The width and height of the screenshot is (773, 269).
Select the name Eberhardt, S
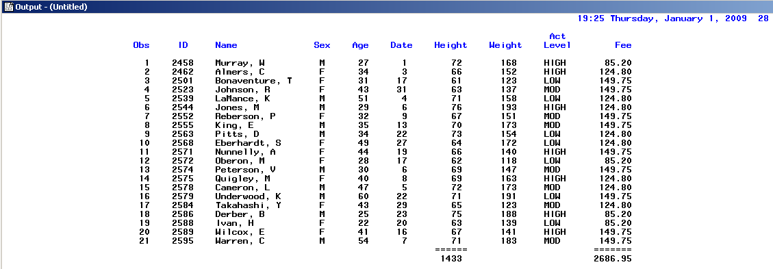pyautogui.click(x=248, y=143)
